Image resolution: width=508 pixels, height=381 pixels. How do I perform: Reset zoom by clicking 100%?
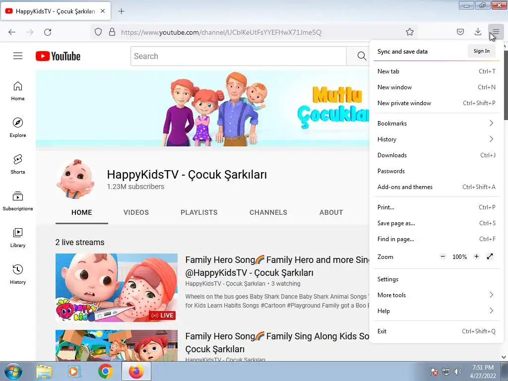pos(459,257)
